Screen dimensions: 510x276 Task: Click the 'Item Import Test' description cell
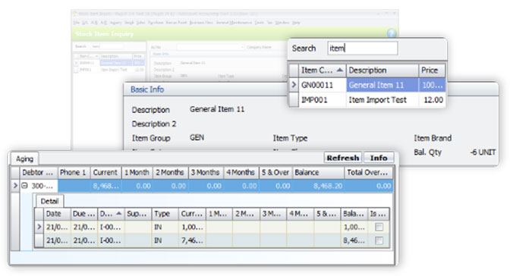pos(382,99)
